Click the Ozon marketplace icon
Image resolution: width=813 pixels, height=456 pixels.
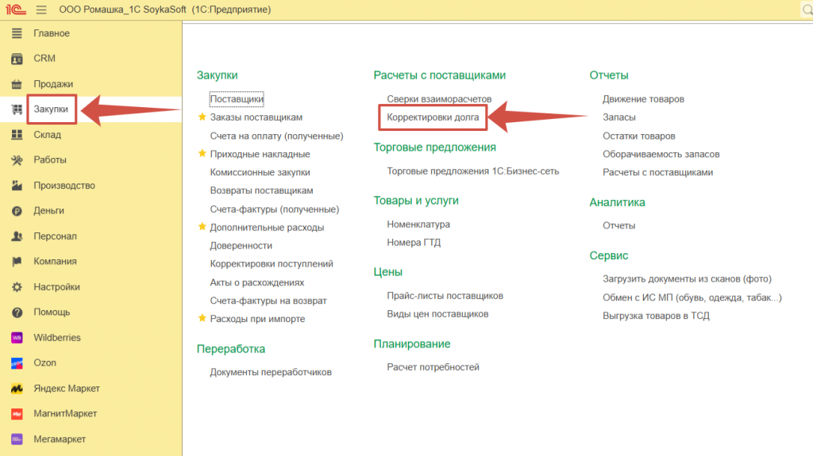coord(17,363)
